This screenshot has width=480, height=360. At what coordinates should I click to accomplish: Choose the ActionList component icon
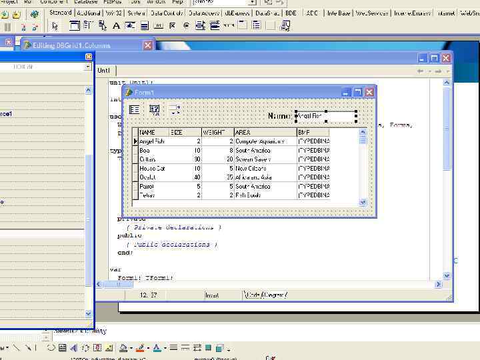(285, 26)
